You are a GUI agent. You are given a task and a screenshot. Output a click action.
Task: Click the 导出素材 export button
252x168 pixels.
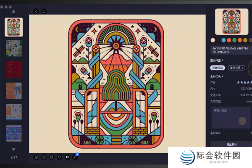230,144
